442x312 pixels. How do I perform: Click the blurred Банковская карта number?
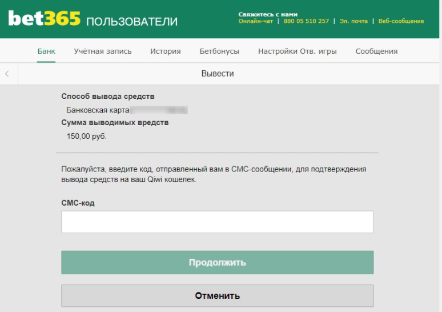(159, 110)
